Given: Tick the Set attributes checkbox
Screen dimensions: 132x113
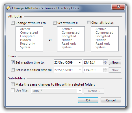Looking at the screenshot, I should tap(55, 23).
